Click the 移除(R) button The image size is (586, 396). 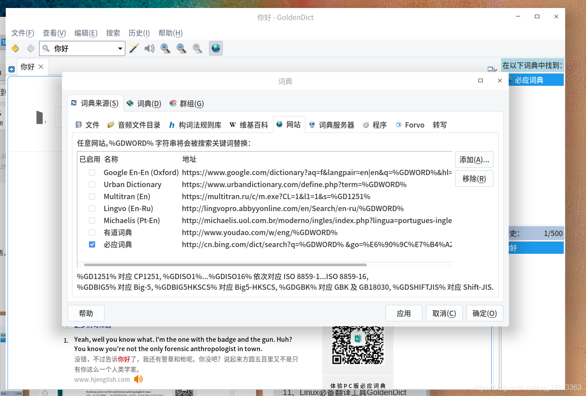[474, 179]
